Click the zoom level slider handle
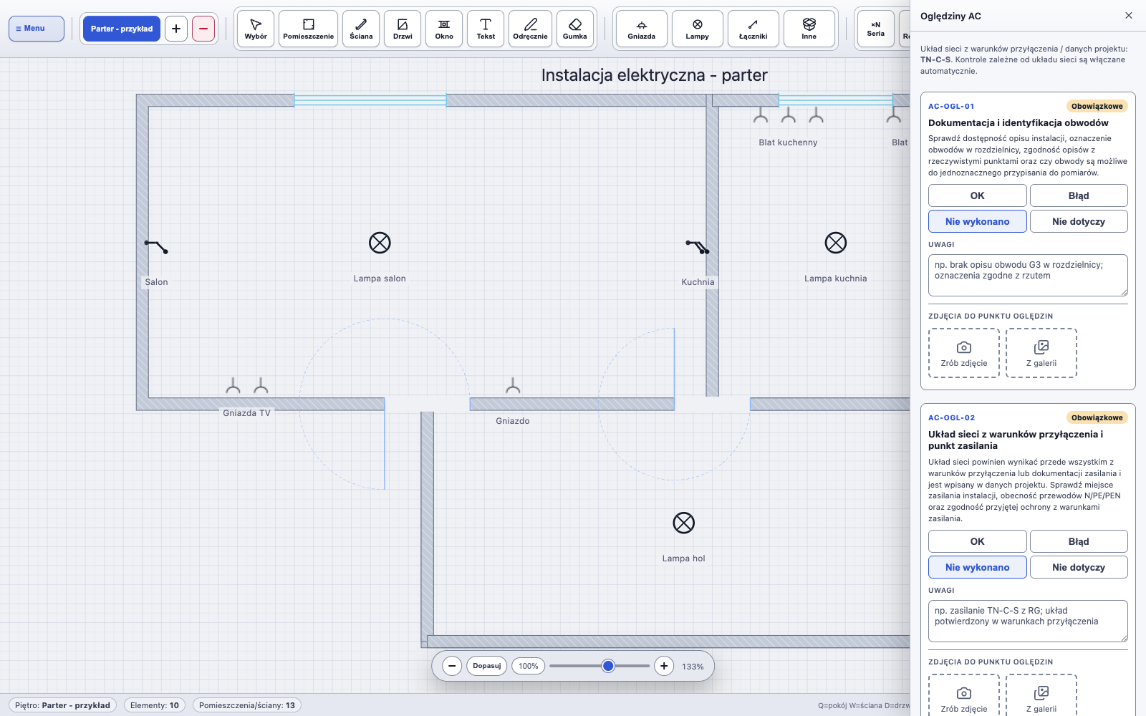 (608, 666)
